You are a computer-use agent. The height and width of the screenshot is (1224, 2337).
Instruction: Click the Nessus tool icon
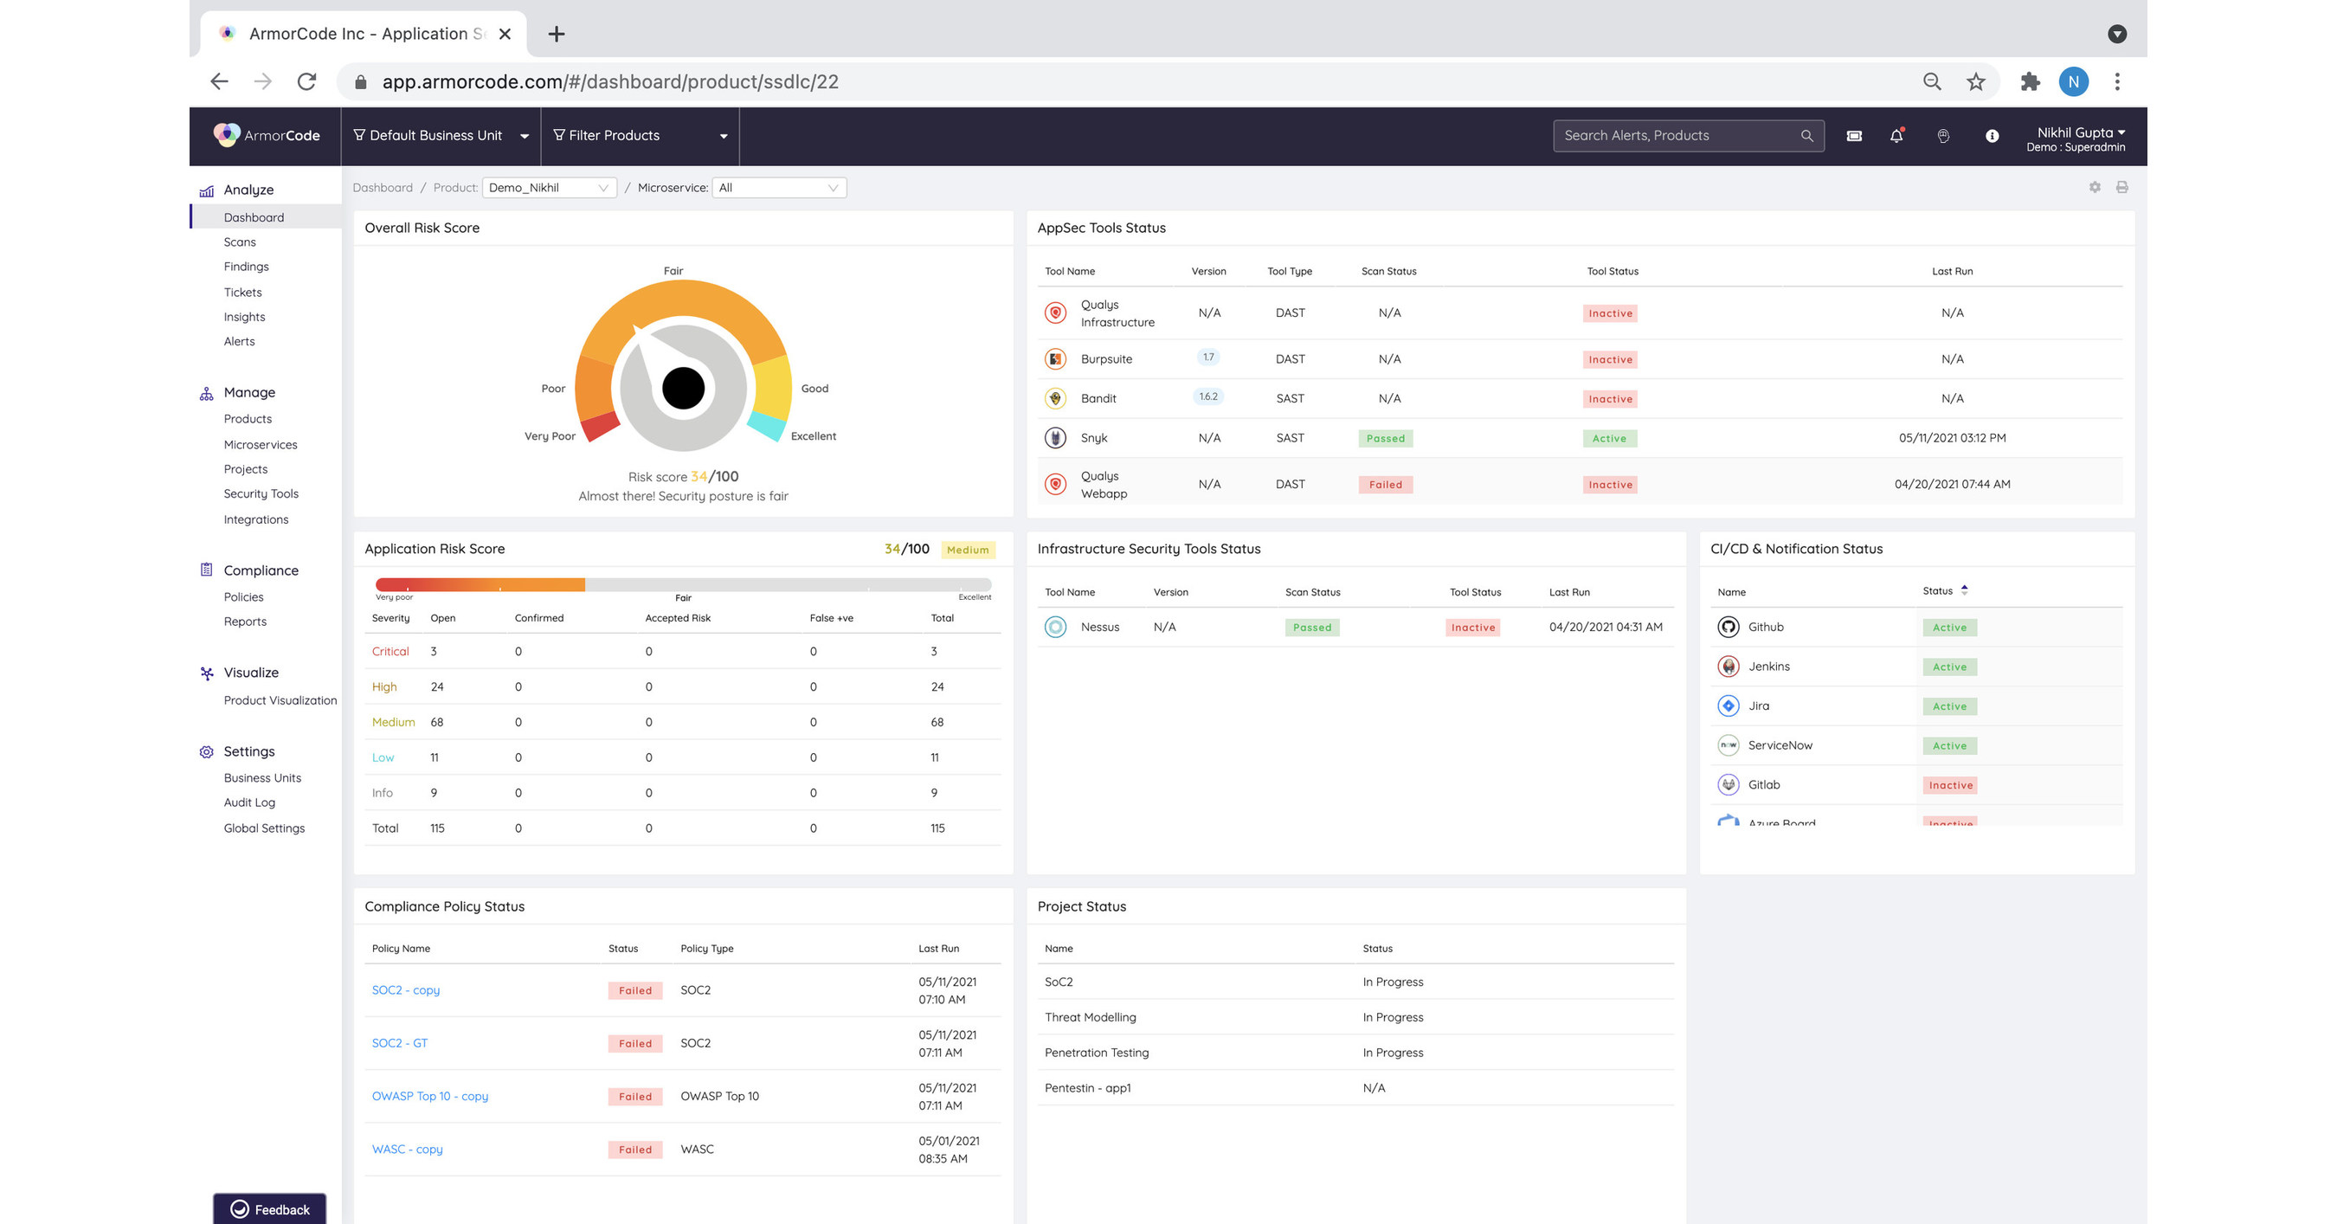pyautogui.click(x=1056, y=626)
